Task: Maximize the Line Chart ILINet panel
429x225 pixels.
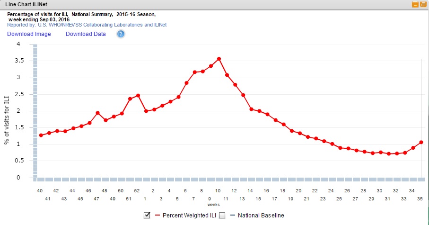Action: [423, 4]
